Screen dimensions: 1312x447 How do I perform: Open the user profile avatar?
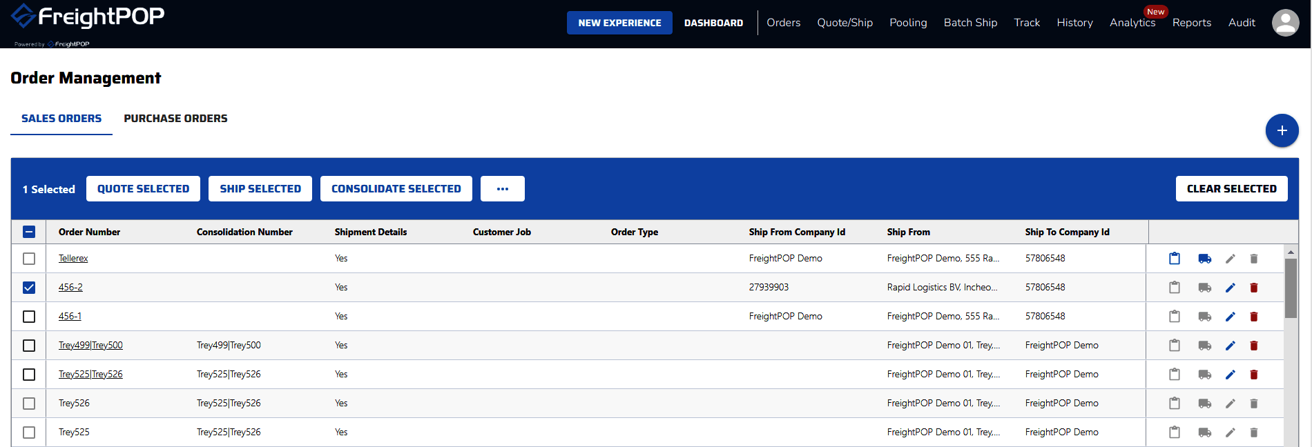pyautogui.click(x=1285, y=23)
